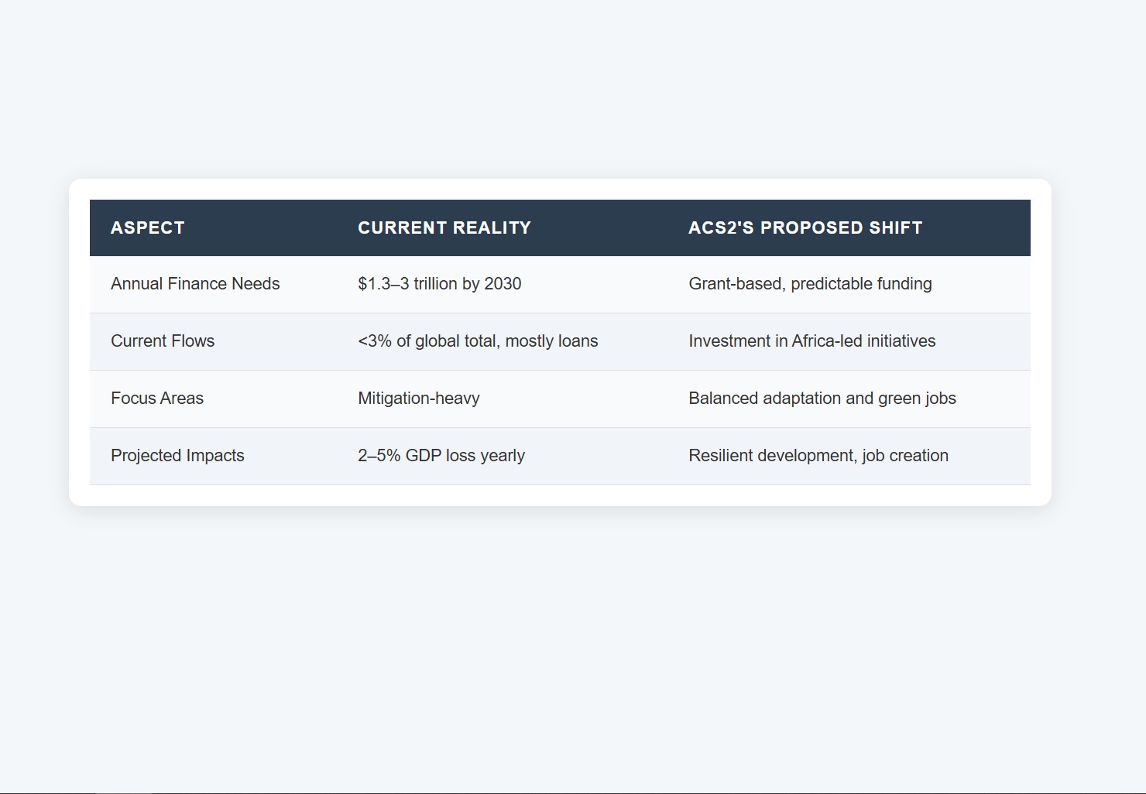Click the word 'Africa-led' in the table

coord(826,341)
